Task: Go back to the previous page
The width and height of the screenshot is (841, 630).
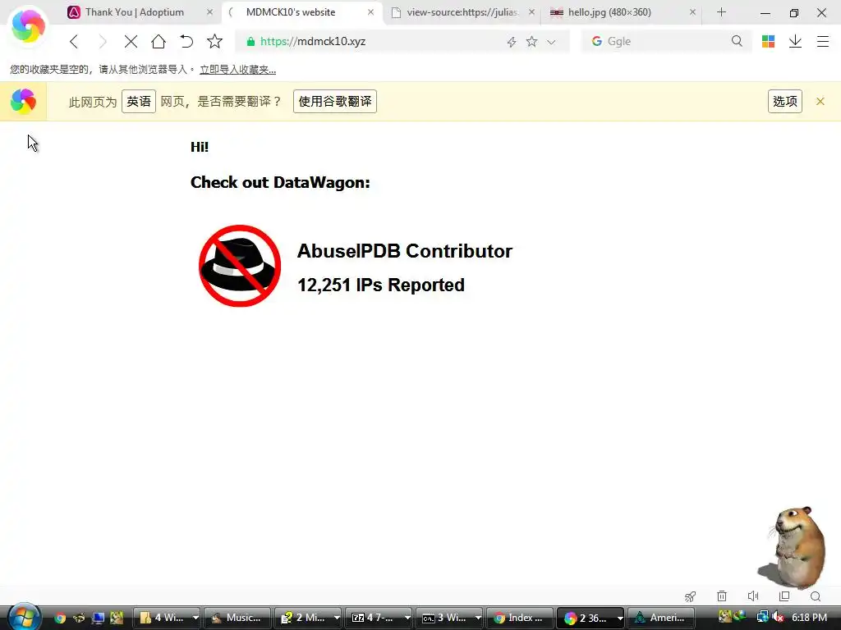Action: (74, 41)
